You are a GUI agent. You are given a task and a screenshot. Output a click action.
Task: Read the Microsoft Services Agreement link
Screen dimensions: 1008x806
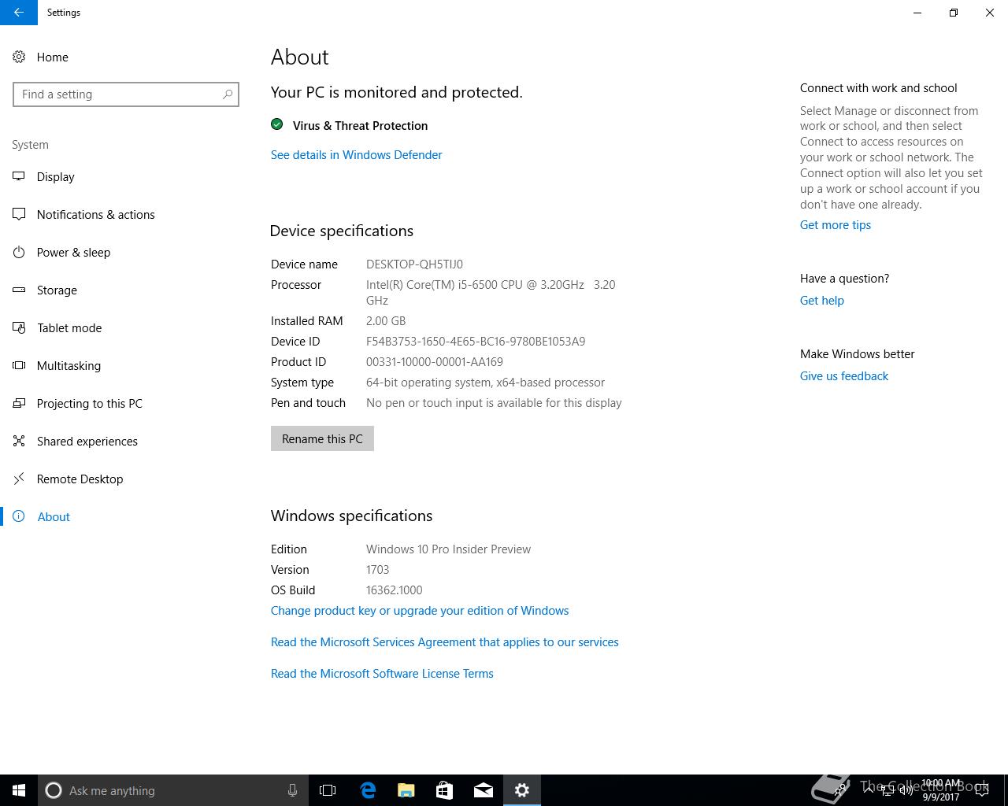click(x=445, y=642)
